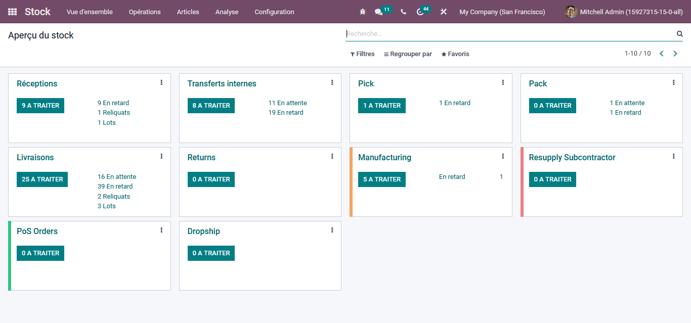Click 0 A TRAITER in PoS Orders
691x323 pixels.
point(40,253)
